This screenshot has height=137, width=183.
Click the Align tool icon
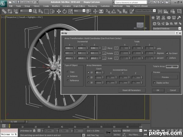166,11
